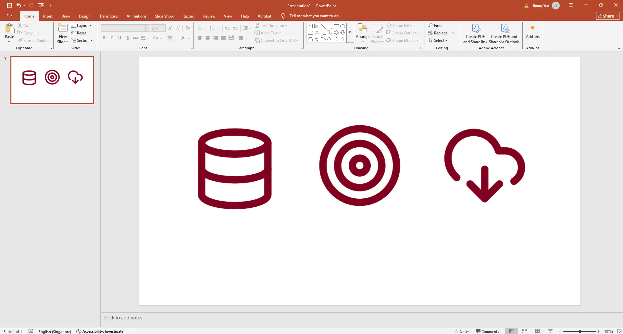This screenshot has width=623, height=334.
Task: Toggle Center paragraph alignment
Action: pos(208,38)
